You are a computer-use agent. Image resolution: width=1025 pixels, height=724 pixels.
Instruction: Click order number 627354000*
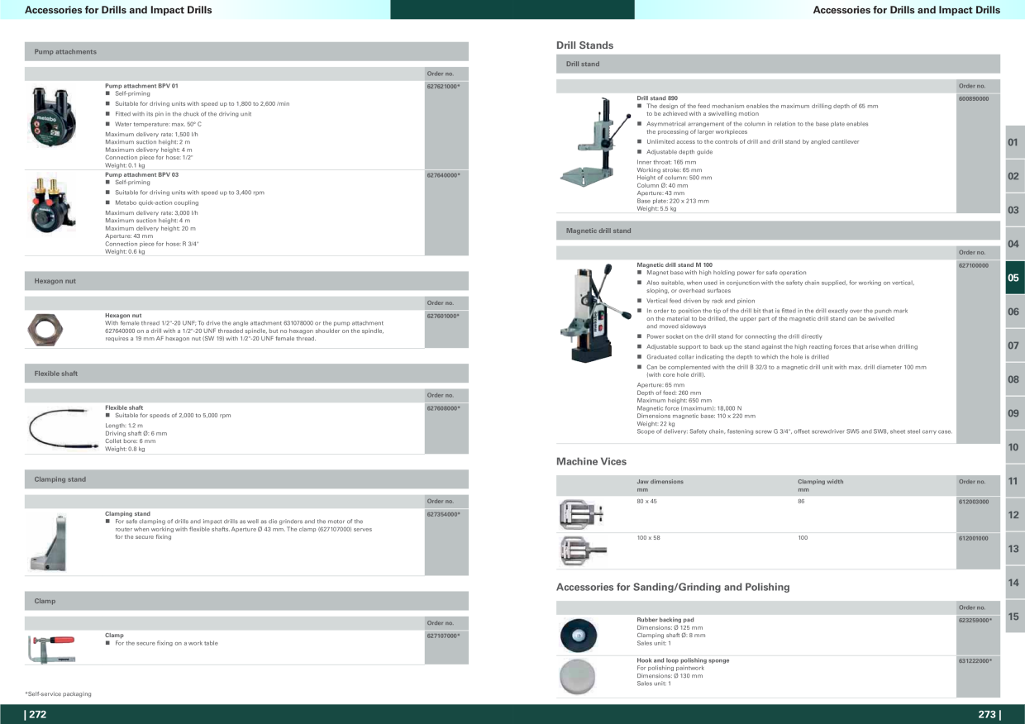tap(443, 514)
